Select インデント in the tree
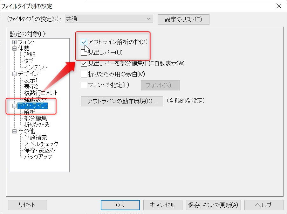The image size is (287, 214). point(36,68)
